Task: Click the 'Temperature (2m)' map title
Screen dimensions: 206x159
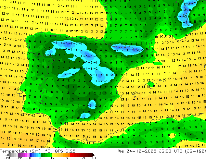Action: pyautogui.click(x=20, y=151)
